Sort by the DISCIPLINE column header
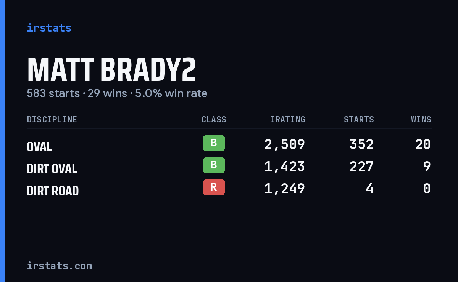 pos(52,119)
